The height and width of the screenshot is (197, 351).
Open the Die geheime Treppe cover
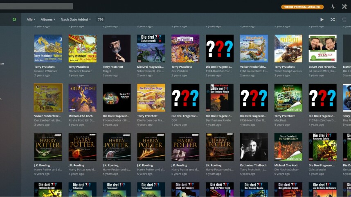click(x=288, y=189)
